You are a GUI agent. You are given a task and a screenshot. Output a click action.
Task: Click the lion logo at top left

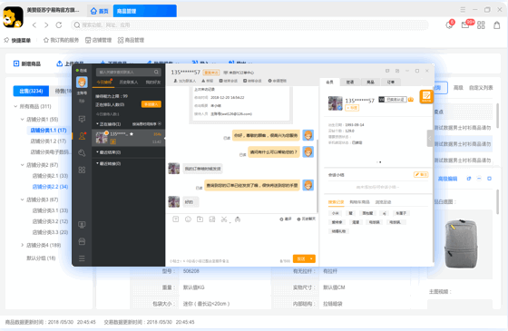(13, 17)
